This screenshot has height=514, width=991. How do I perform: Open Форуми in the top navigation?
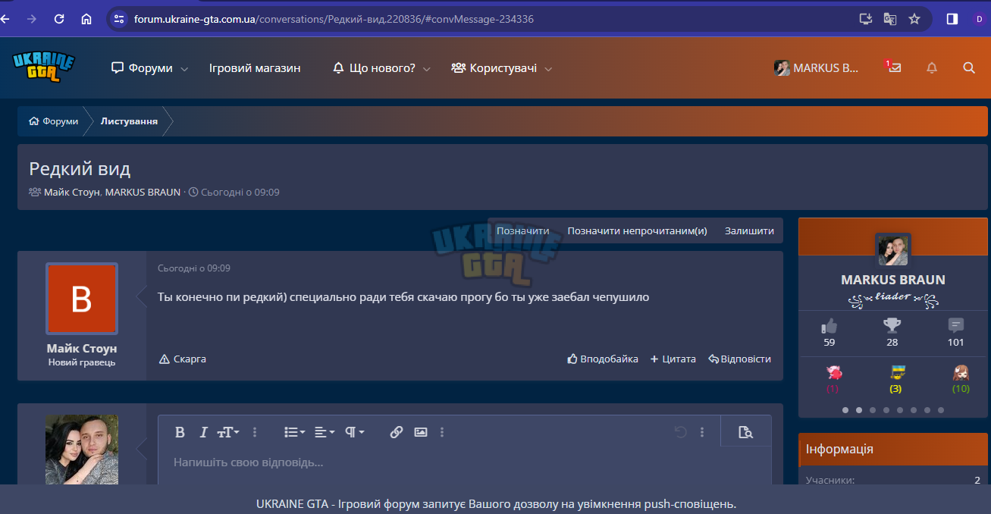pyautogui.click(x=143, y=68)
